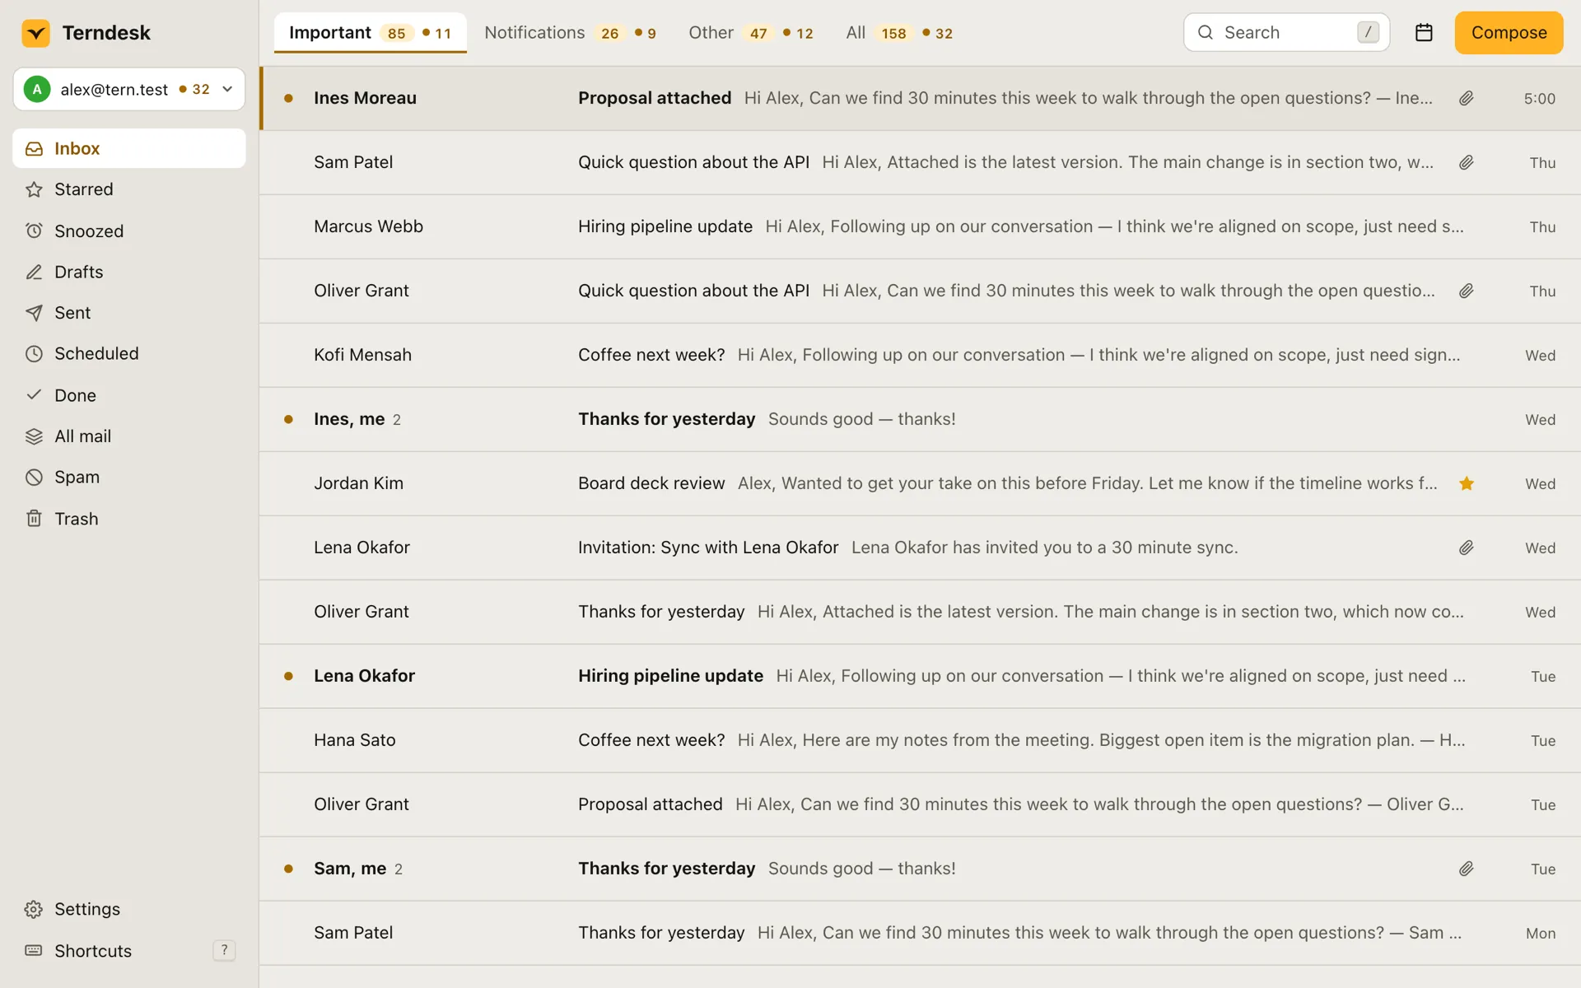The width and height of the screenshot is (1581, 988).
Task: Open the Snoozed folder
Action: coord(129,231)
